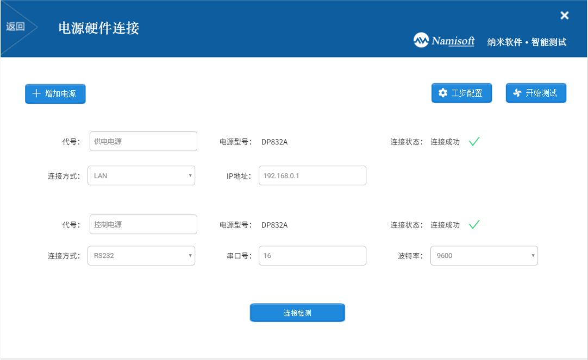
Task: Open the 波特率 dropdown showing 9600
Action: (x=484, y=256)
